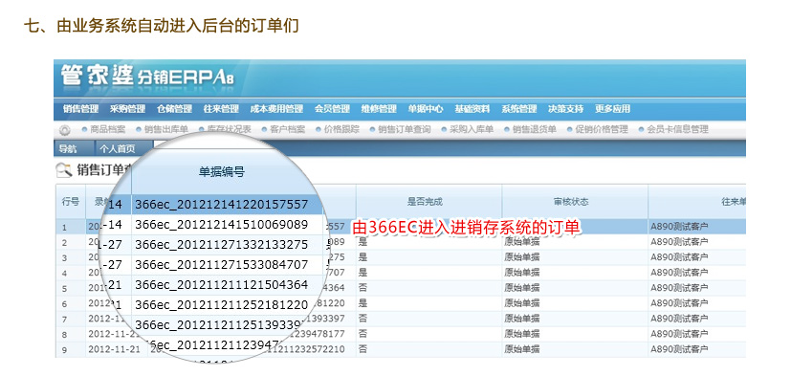
Task: Click the 否 value in row 8
Action: 363,334
